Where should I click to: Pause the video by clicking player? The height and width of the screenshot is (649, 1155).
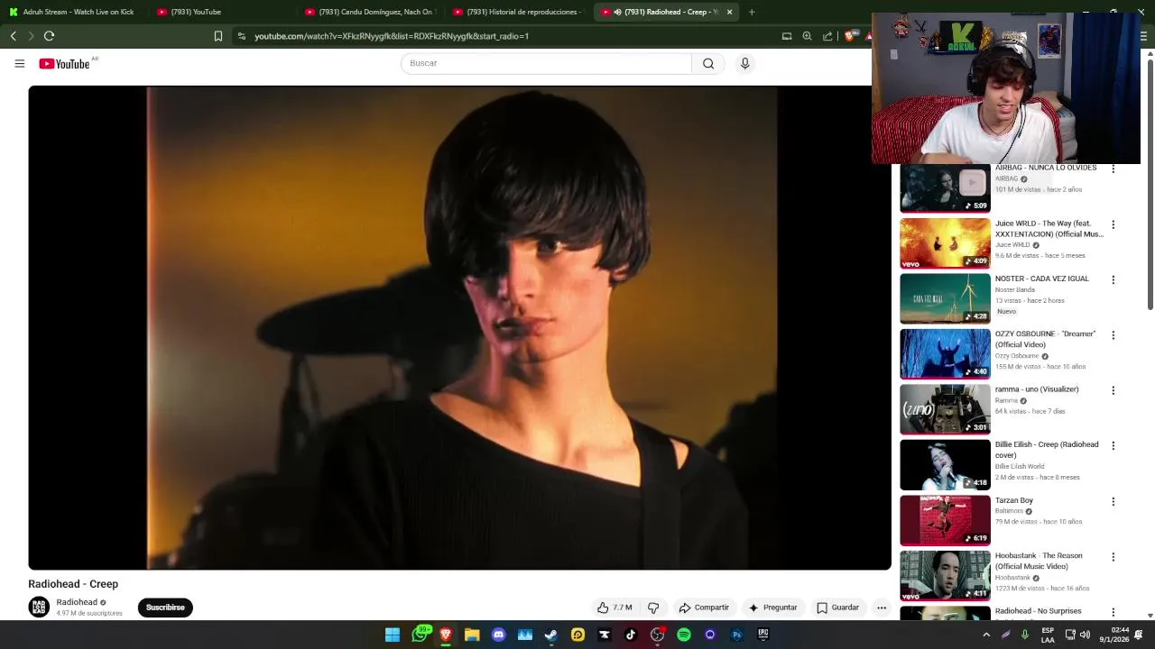point(459,327)
